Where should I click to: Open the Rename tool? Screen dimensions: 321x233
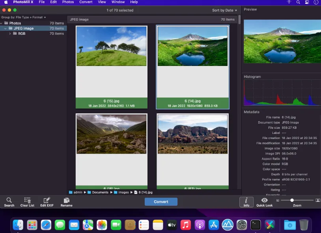pos(66,202)
